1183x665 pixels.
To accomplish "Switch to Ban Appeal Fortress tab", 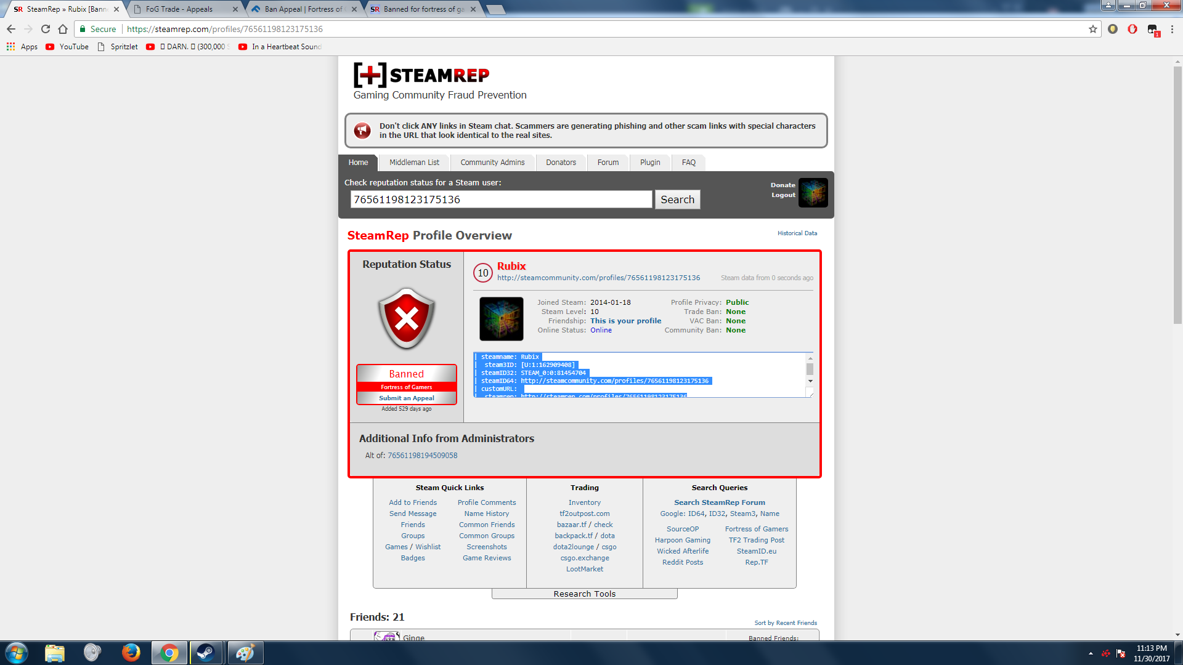I will point(303,9).
